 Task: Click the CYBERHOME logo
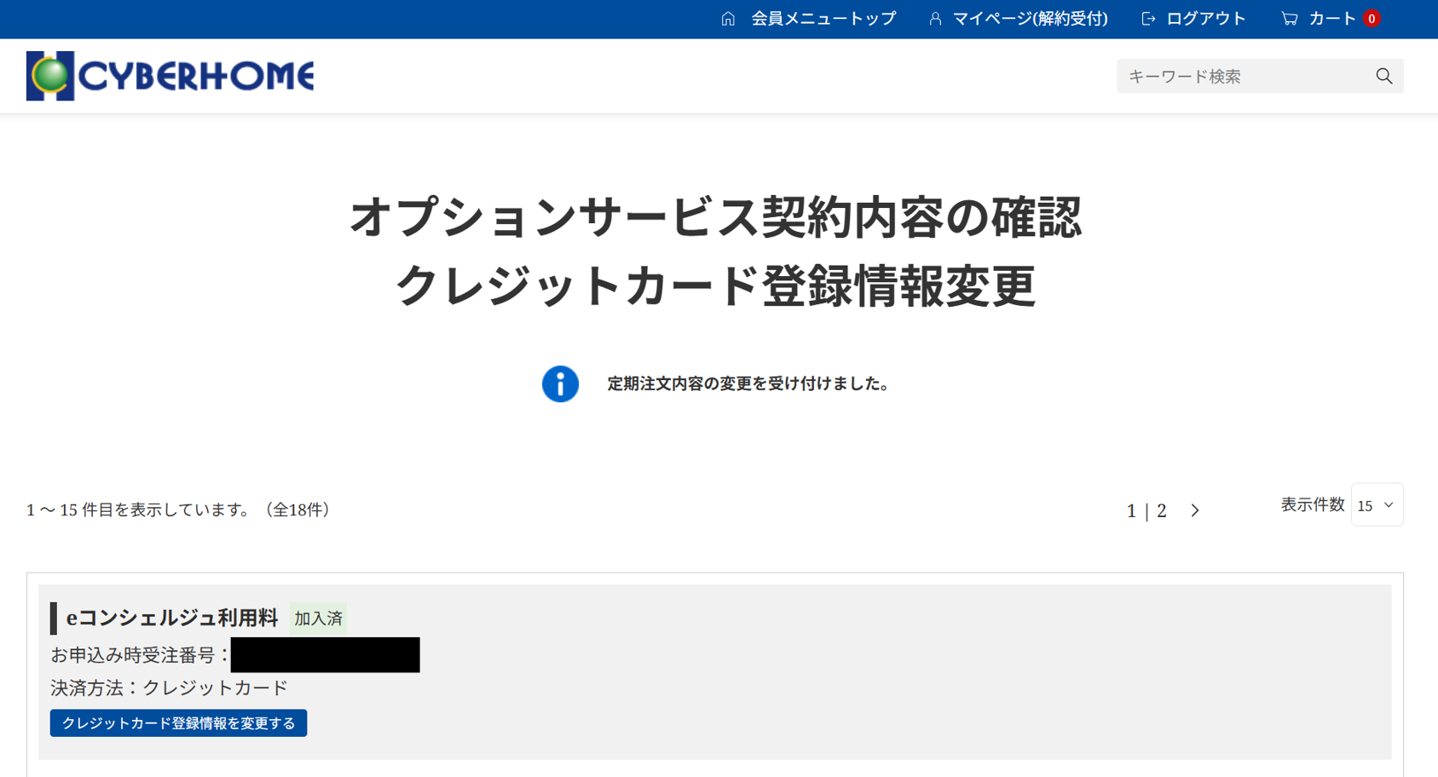(x=170, y=76)
